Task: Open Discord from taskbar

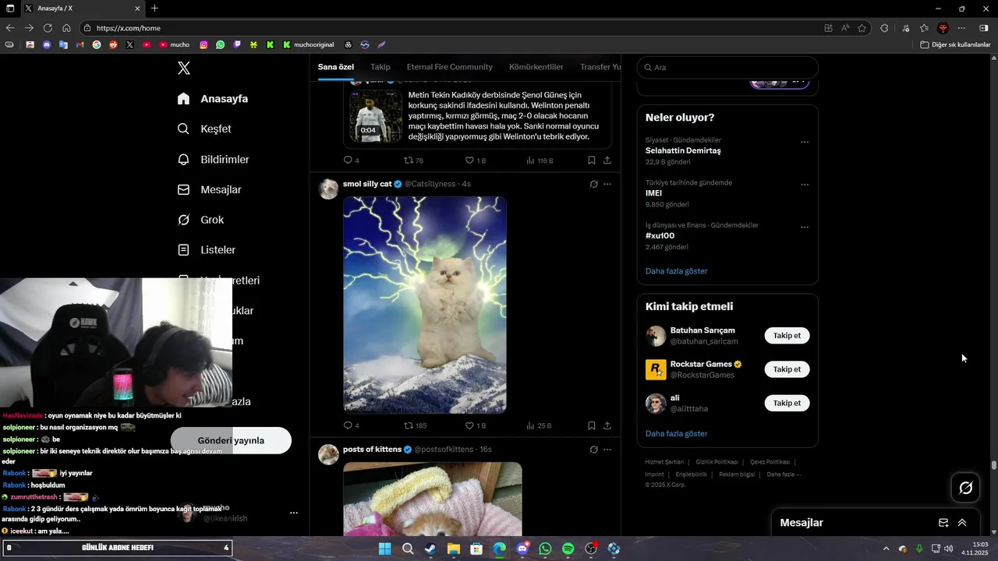Action: click(x=522, y=549)
